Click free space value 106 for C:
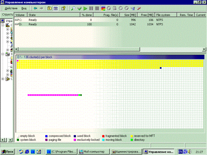This screenshot has height=155, width=207. pos(151,20)
